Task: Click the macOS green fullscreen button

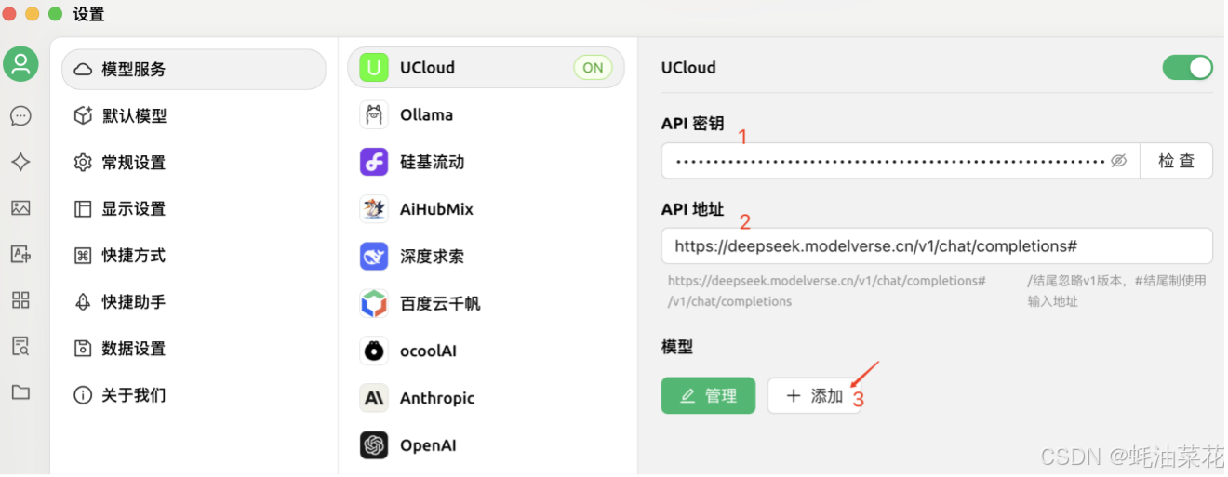Action: (x=55, y=15)
